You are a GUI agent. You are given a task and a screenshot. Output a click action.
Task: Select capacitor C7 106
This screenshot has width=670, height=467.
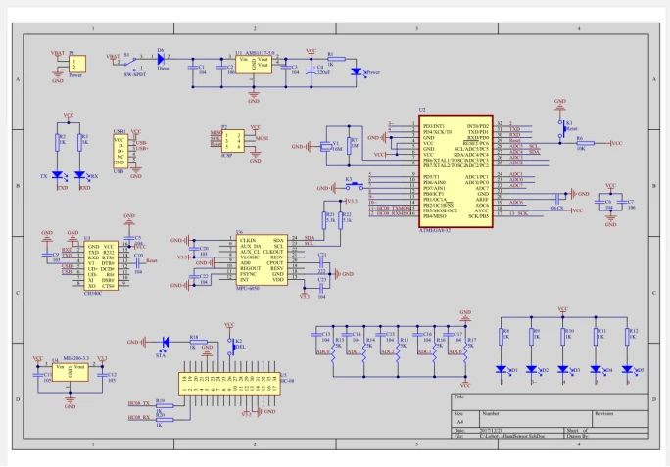[622, 202]
